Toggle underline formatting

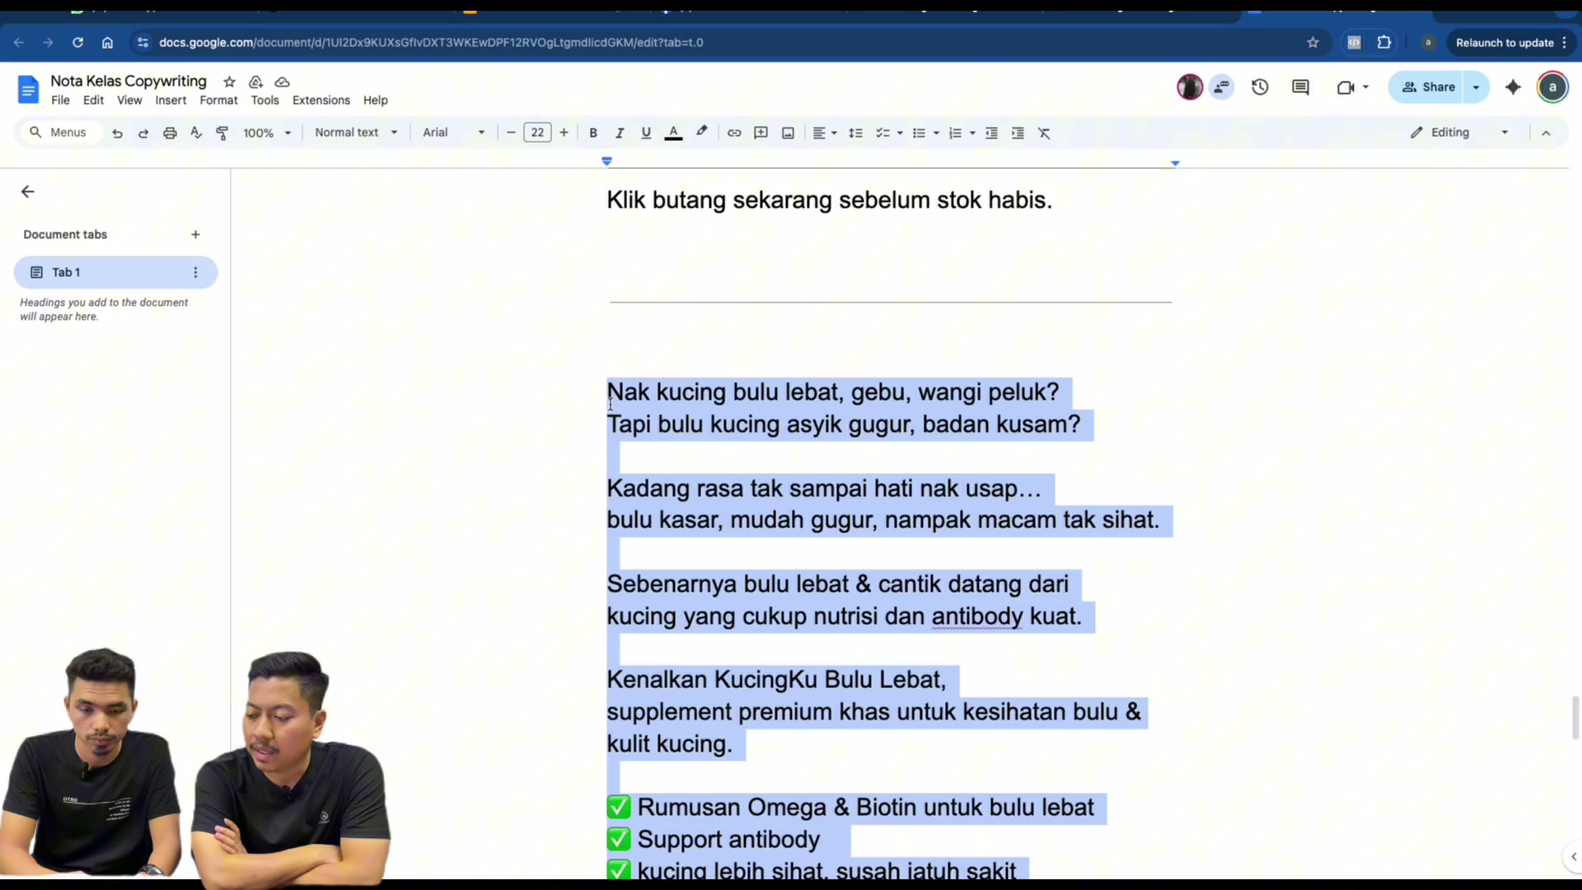point(646,133)
